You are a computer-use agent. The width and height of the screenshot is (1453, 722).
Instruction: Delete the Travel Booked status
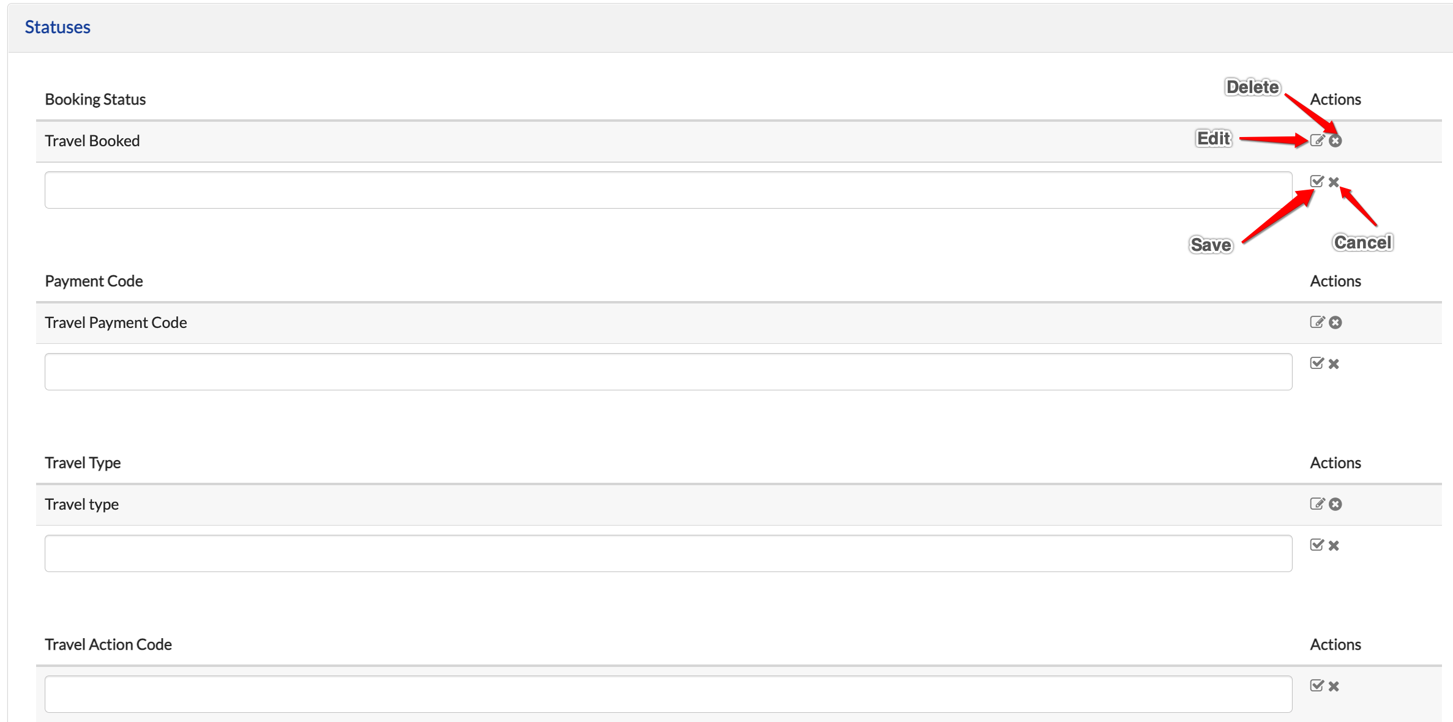[x=1335, y=141]
